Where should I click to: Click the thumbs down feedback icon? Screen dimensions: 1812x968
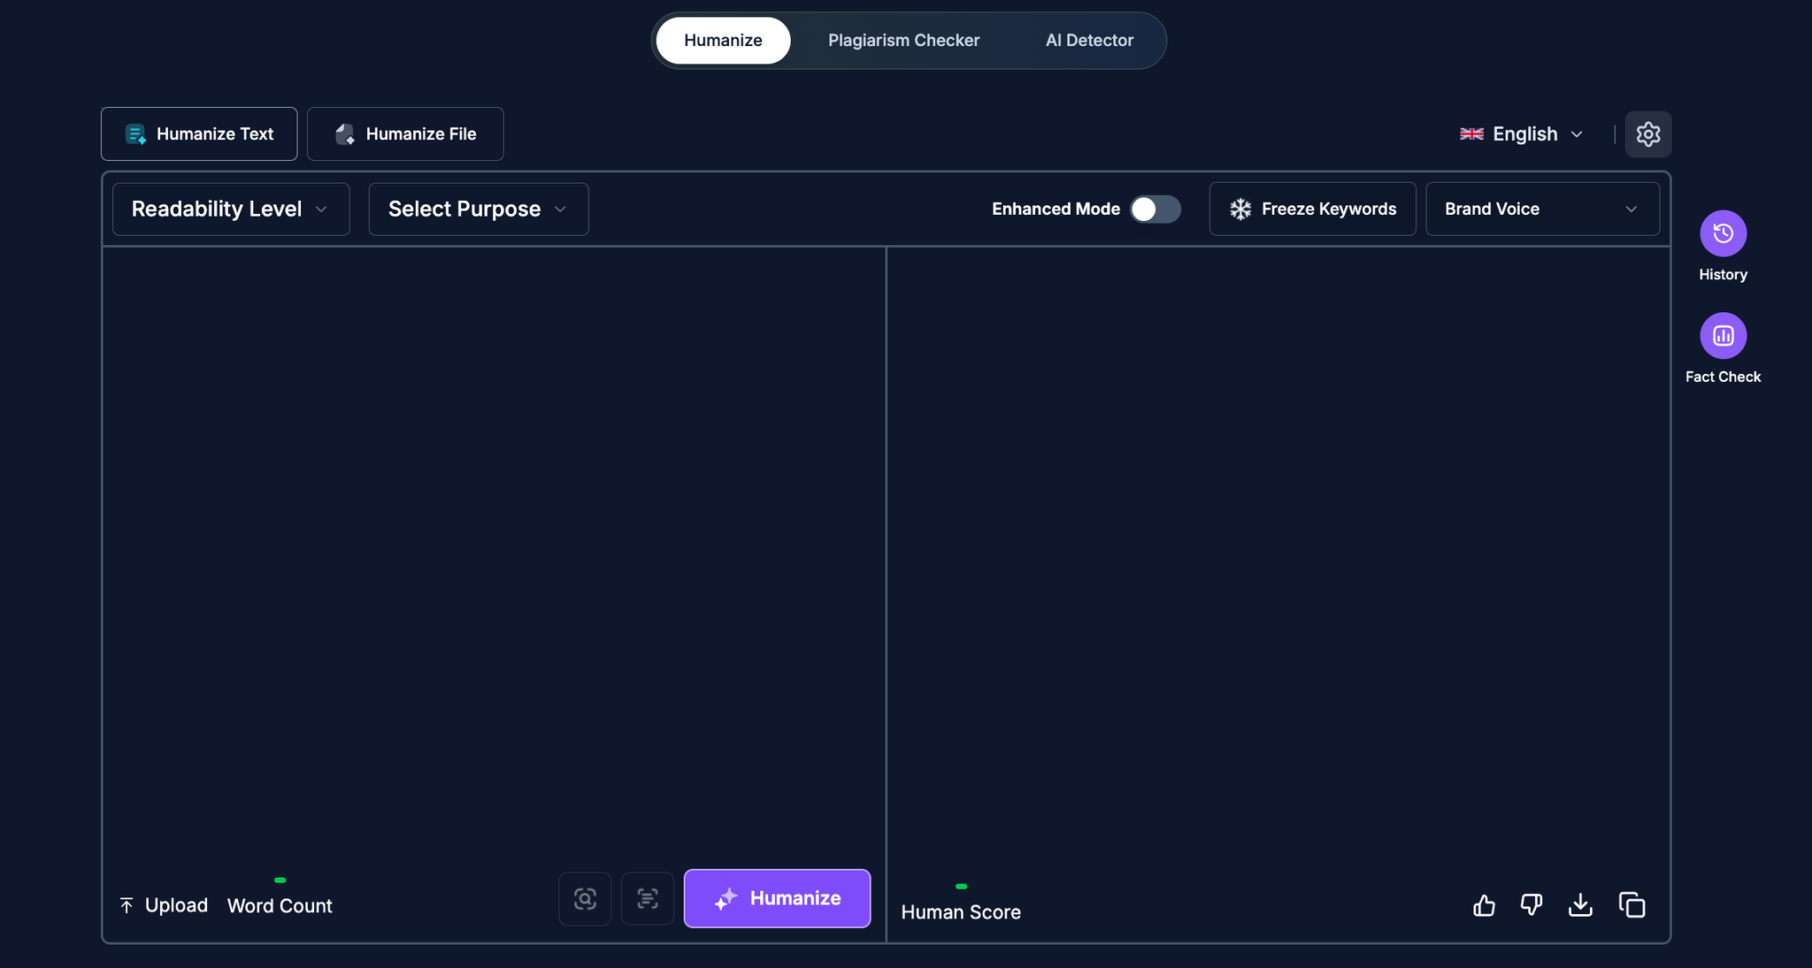tap(1532, 905)
